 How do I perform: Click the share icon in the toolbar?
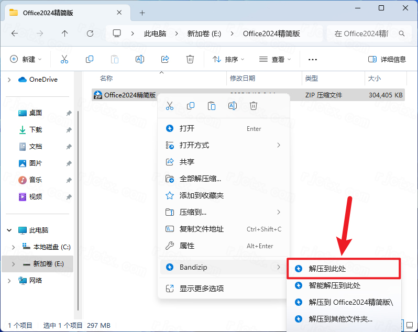tap(165, 59)
